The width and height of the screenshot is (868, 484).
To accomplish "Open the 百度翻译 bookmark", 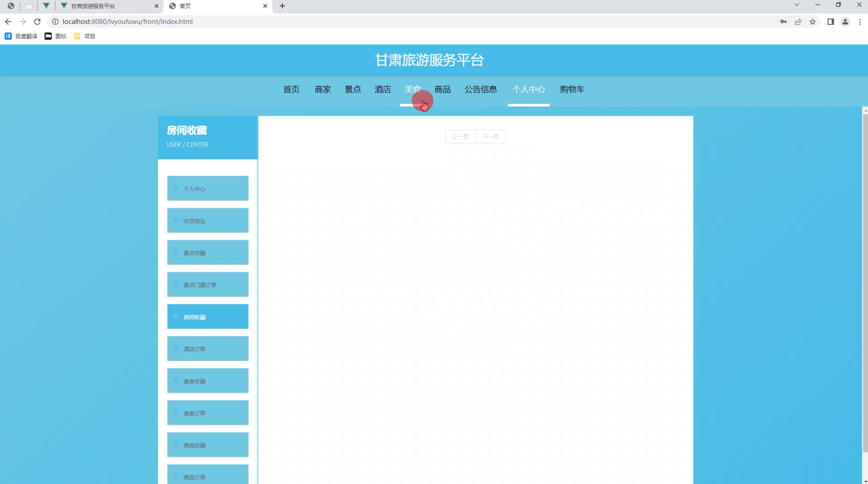I will point(21,36).
